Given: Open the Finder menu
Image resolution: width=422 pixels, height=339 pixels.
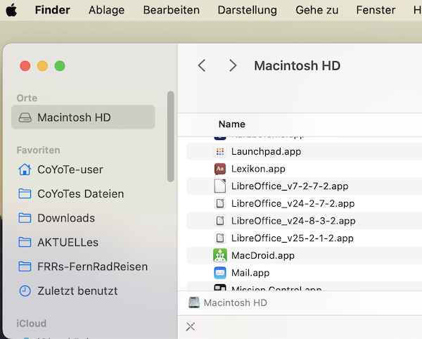Looking at the screenshot, I should (x=53, y=11).
